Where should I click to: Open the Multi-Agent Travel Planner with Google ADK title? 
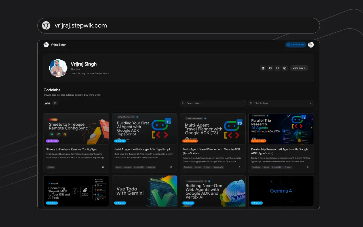point(212,151)
